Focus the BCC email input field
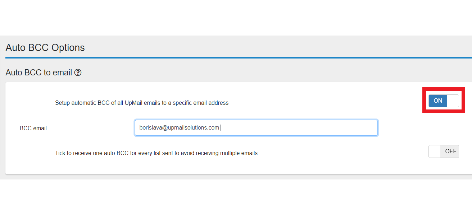This screenshot has height=215, width=472. (256, 128)
